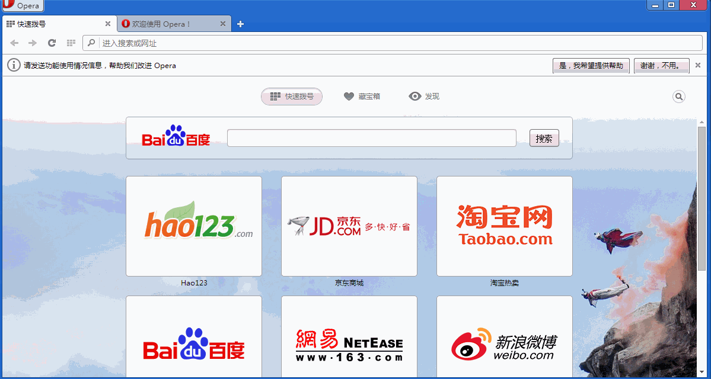Screen dimensions: 711x379
Task: Switch to the 发现 (Discover) view
Action: click(424, 96)
